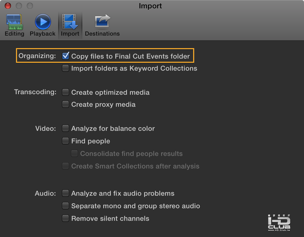Switch to the Playback preferences pane
Screen dimensions: 304x237
point(43,25)
